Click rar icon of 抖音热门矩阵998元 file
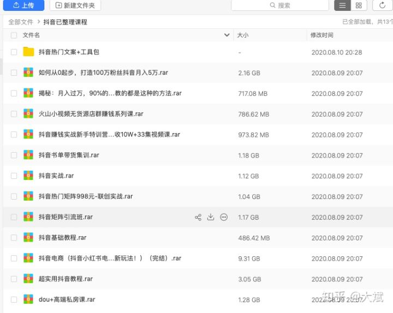The height and width of the screenshot is (313, 393). 28,196
